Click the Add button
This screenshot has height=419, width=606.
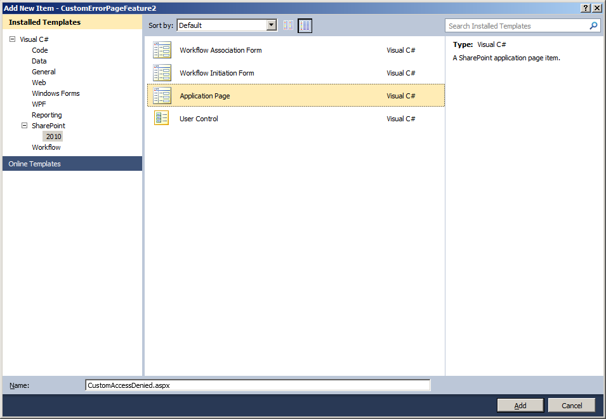520,406
